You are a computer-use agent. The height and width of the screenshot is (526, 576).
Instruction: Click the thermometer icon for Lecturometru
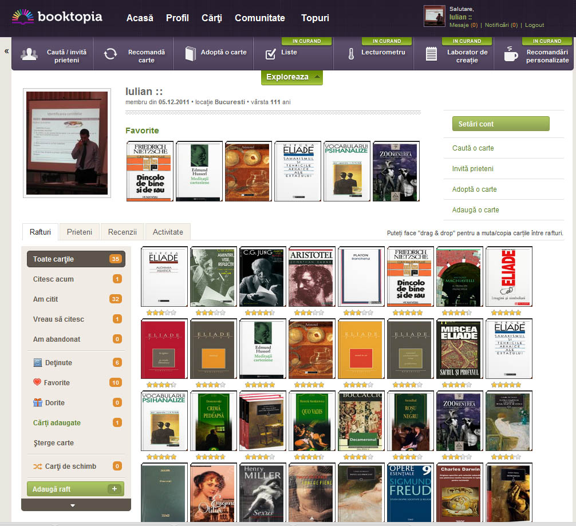(351, 54)
